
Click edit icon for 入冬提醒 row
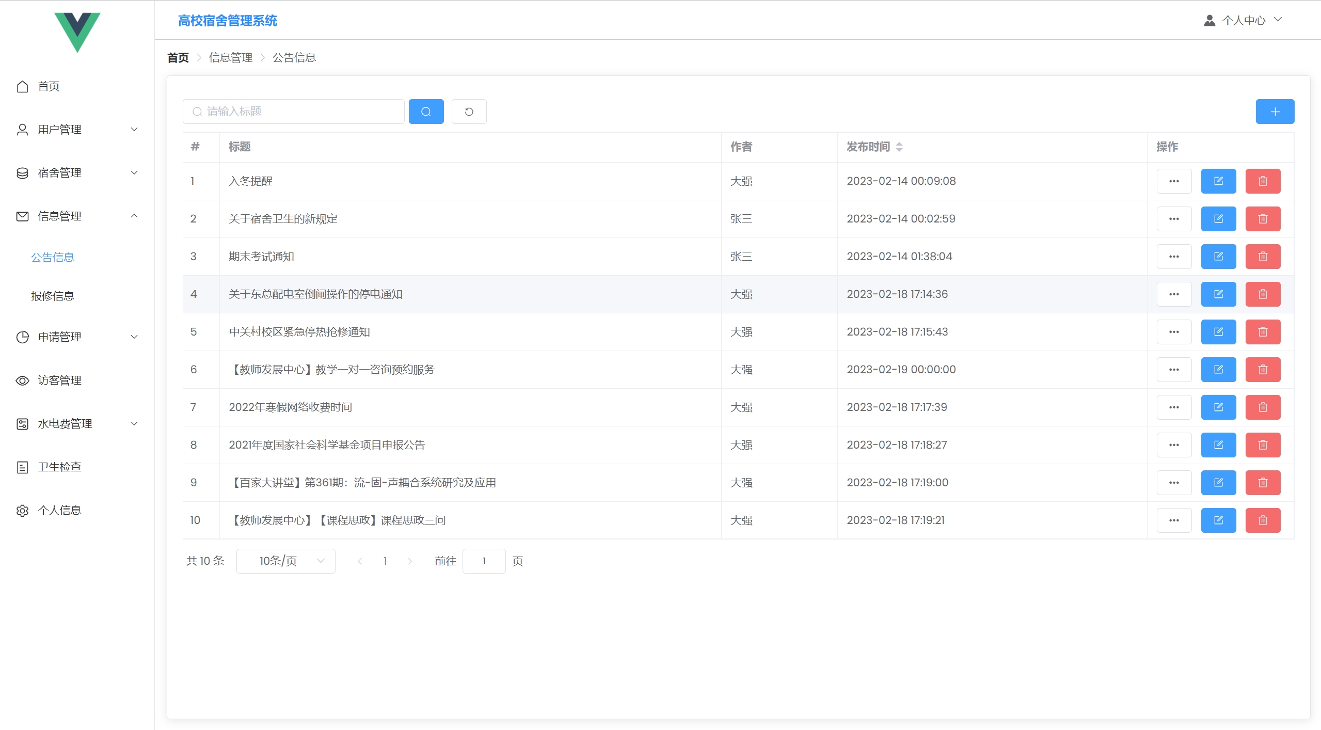(1218, 181)
